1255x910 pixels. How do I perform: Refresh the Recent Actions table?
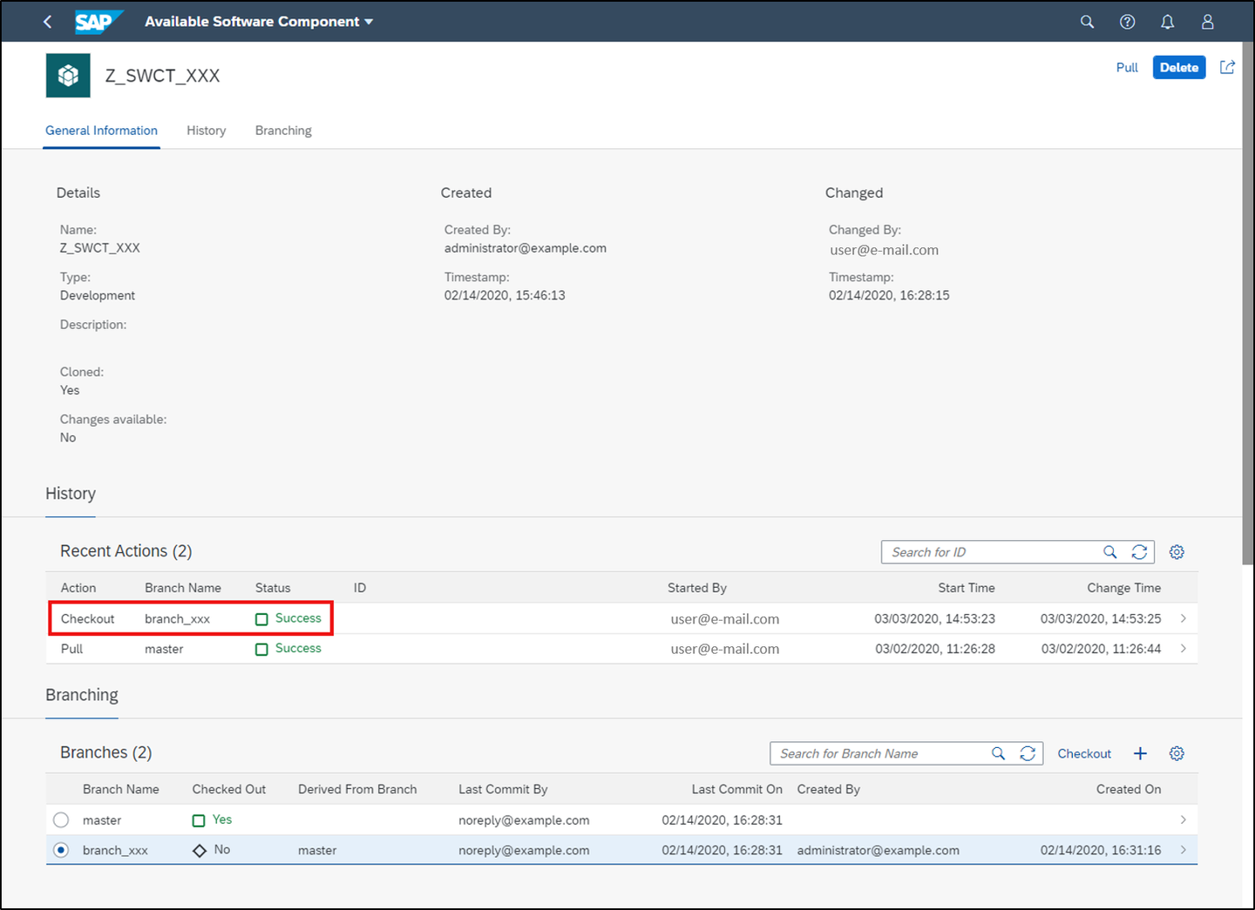tap(1139, 552)
